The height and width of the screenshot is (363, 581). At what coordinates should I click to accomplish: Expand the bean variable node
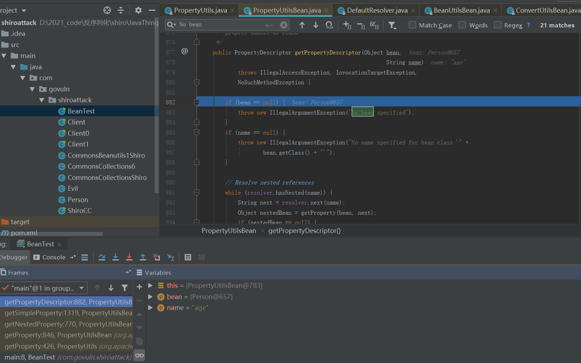coord(150,297)
